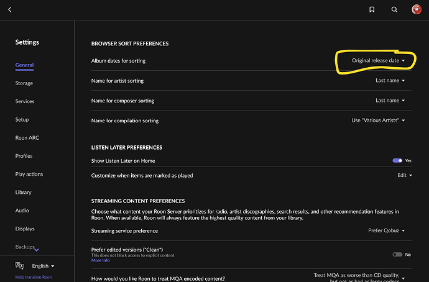The width and height of the screenshot is (429, 282).
Task: Expand more sidebar items chevron near Backups
Action: 37,250
